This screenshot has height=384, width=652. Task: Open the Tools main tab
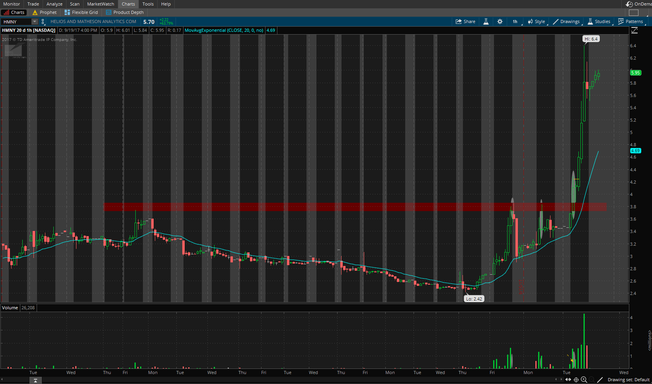click(148, 4)
